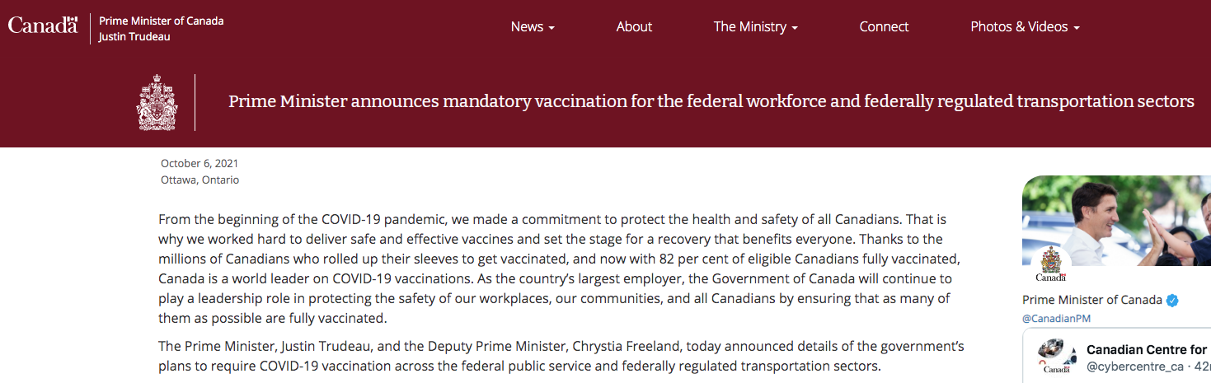Expand the Photos & Videos dropdown
This screenshot has width=1211, height=383.
(x=1025, y=26)
